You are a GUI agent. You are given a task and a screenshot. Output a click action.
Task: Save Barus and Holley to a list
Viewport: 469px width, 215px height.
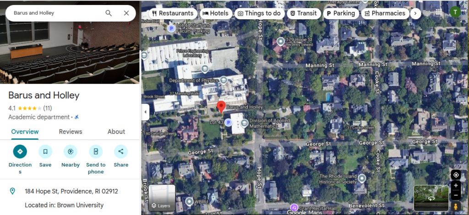pos(45,151)
